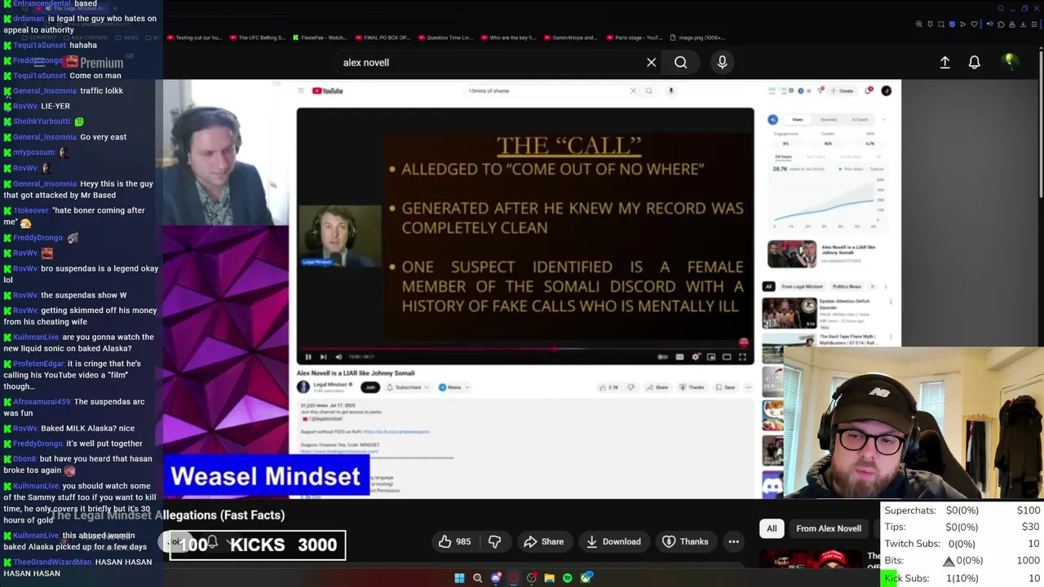Switch to Overview tab in analytics panel
The height and width of the screenshot is (587, 1044).
828,120
